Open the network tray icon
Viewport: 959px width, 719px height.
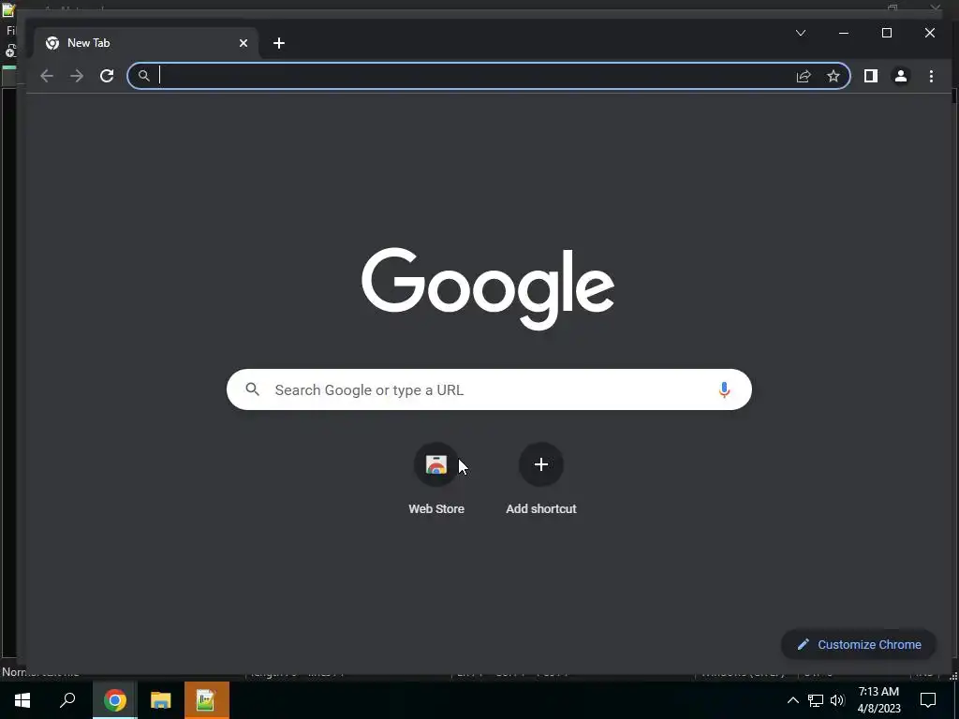pos(816,700)
